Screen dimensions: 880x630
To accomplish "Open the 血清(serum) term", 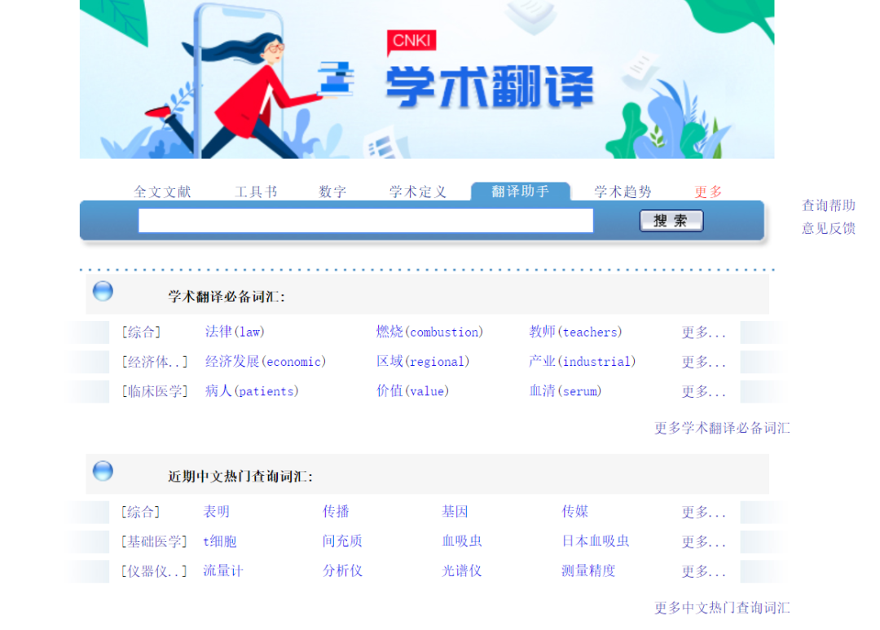I will coord(565,391).
